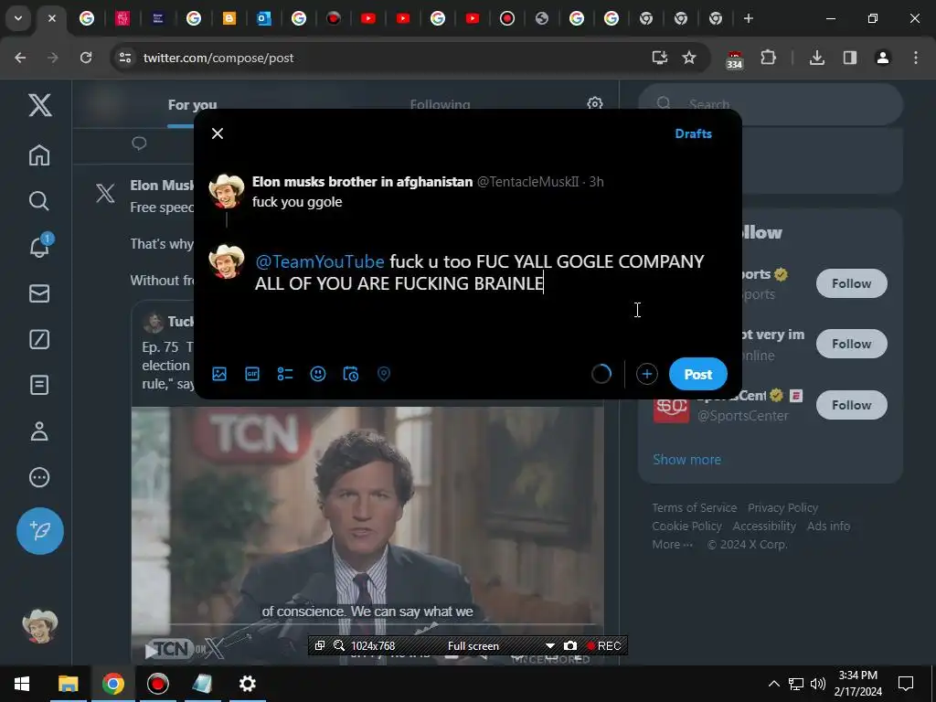This screenshot has height=702, width=936.
Task: Open timeline settings gear icon
Action: [594, 104]
